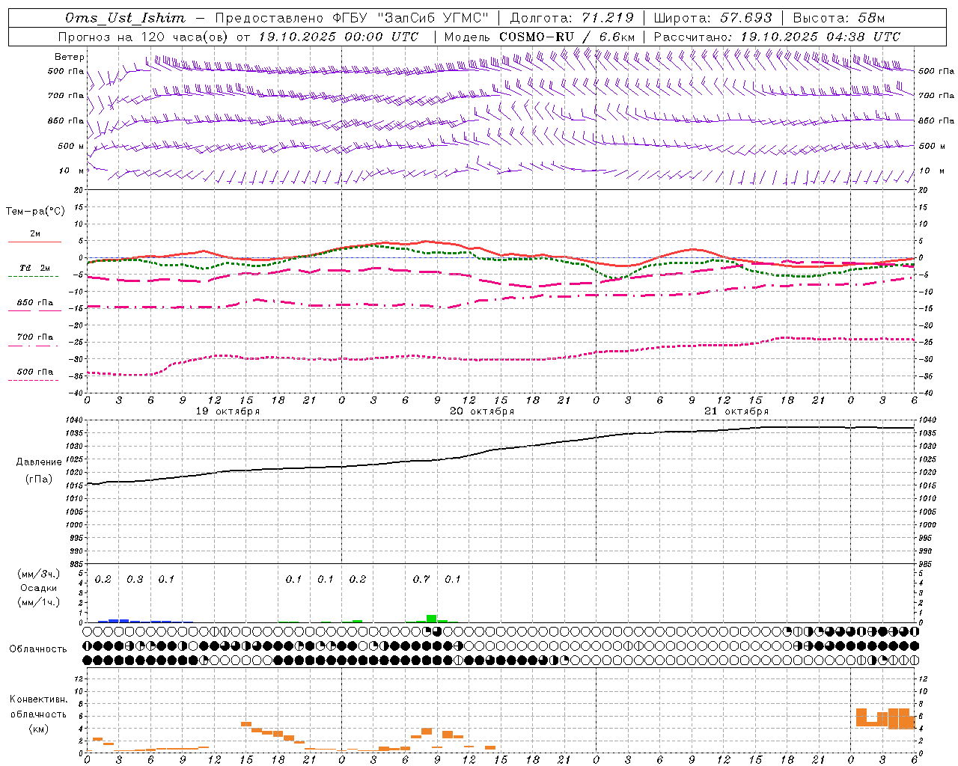Select the provider text ФГБУ "ЗапСиб УГМС"
958x766 pixels.
coord(409,18)
